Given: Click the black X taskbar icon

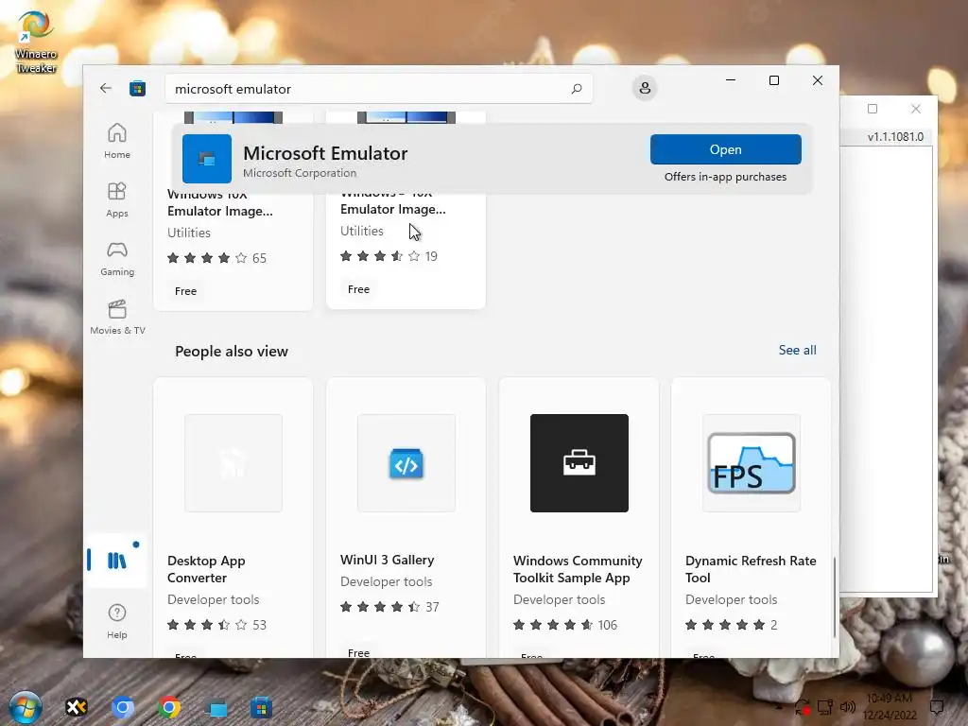Looking at the screenshot, I should click(x=77, y=707).
